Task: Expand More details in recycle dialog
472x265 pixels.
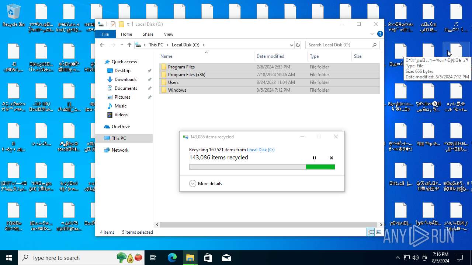Action: pyautogui.click(x=205, y=184)
